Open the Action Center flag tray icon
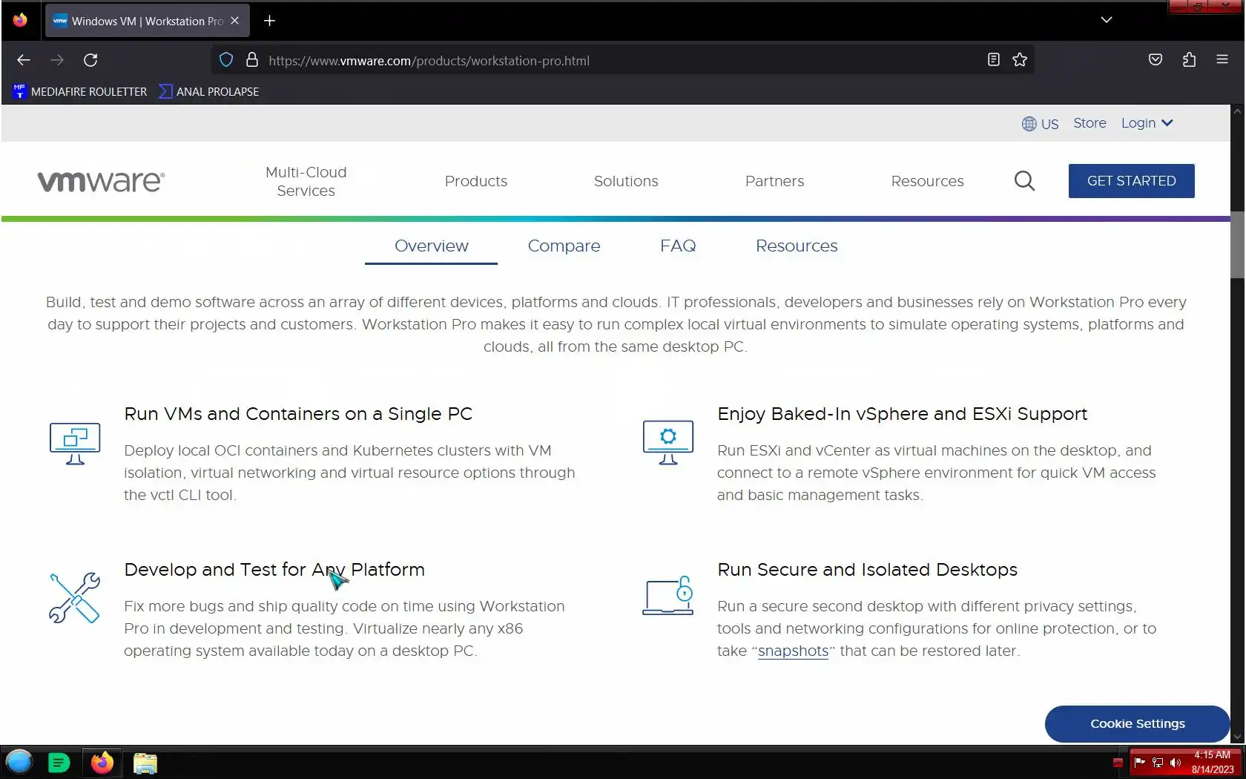 coord(1140,762)
